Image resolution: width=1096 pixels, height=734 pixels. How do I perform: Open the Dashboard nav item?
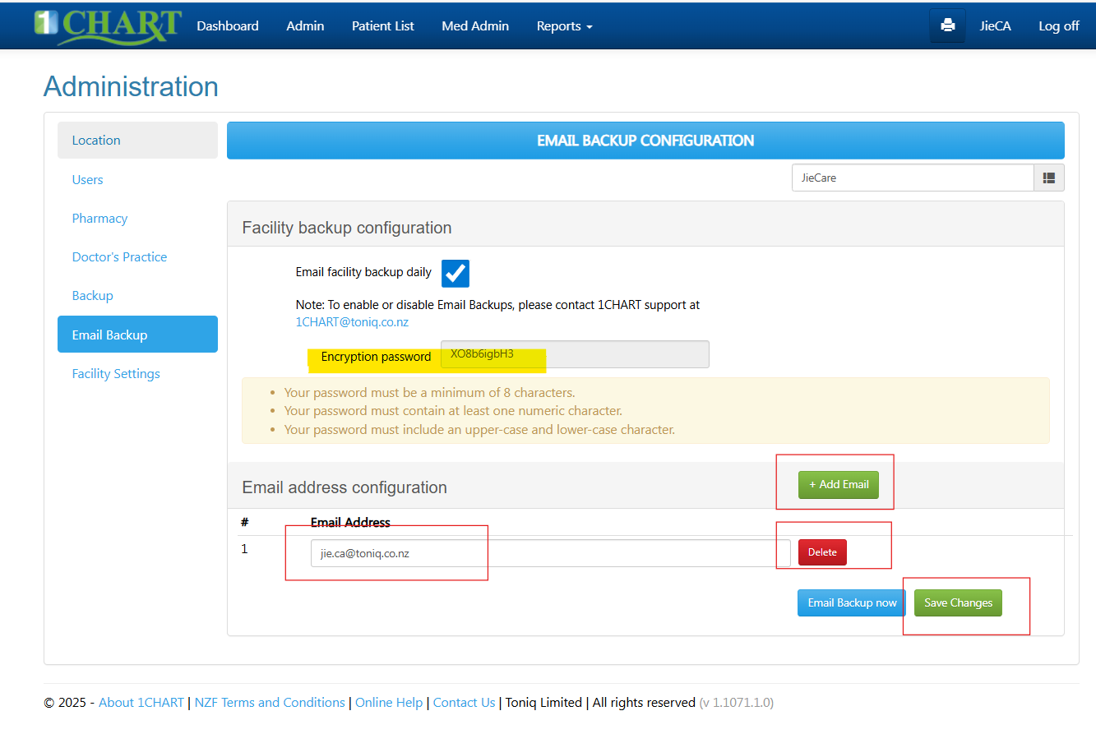point(228,26)
